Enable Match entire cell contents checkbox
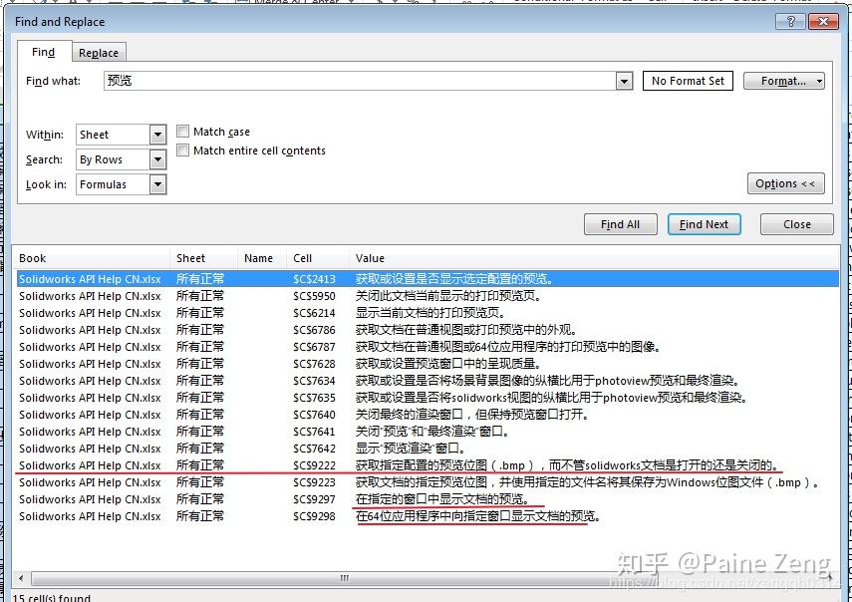 (x=183, y=150)
